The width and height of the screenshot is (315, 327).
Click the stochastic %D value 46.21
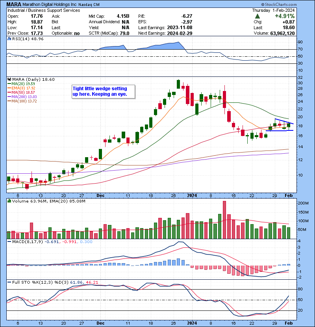click(x=92, y=282)
